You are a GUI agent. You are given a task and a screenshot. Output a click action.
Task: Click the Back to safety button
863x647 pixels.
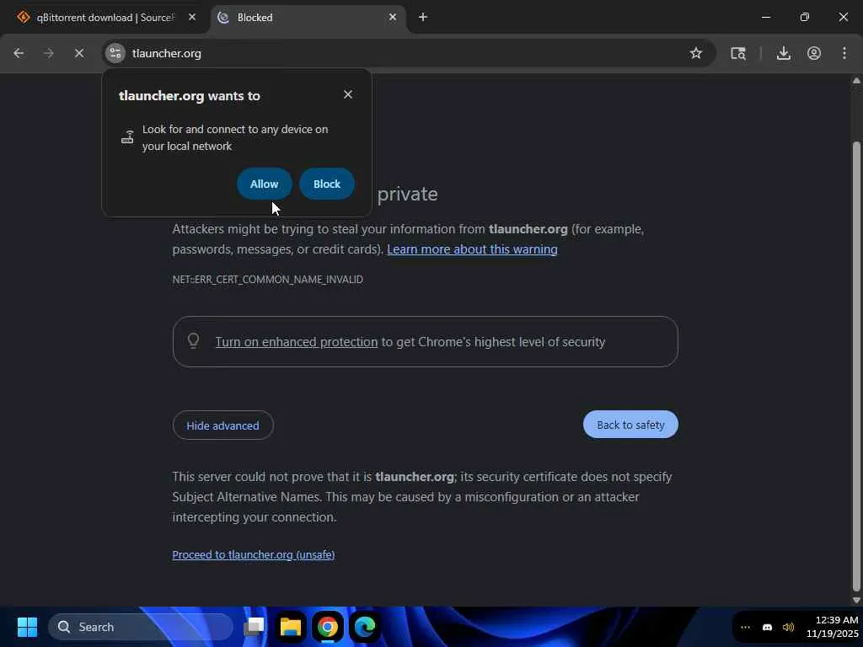click(630, 425)
